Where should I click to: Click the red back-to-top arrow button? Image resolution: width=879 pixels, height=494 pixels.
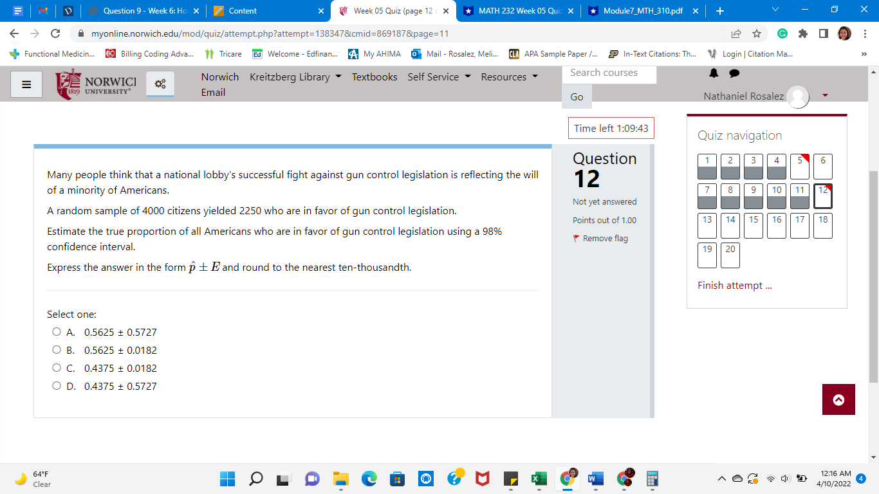[838, 399]
